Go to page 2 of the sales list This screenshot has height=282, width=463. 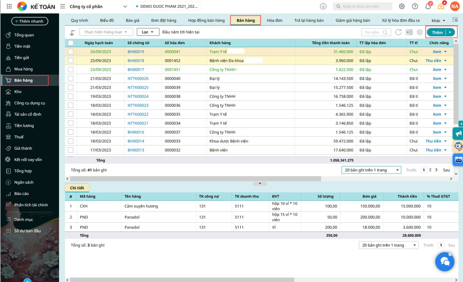click(x=430, y=170)
